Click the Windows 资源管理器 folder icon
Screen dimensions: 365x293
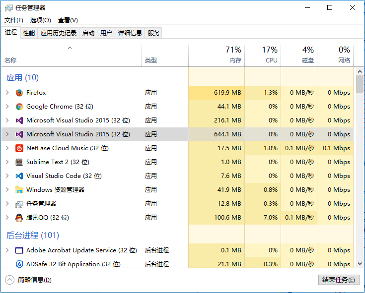(x=19, y=190)
